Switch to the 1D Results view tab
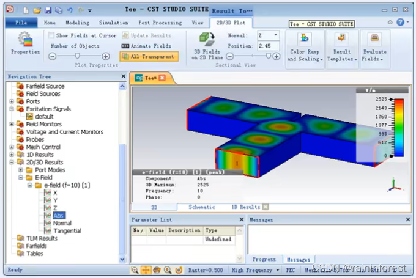 tap(246, 207)
